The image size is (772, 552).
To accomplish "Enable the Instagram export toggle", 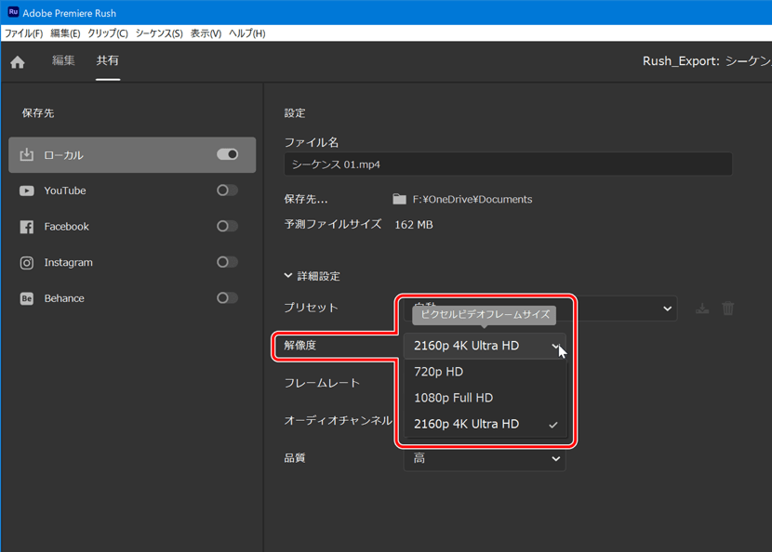I will click(x=228, y=262).
